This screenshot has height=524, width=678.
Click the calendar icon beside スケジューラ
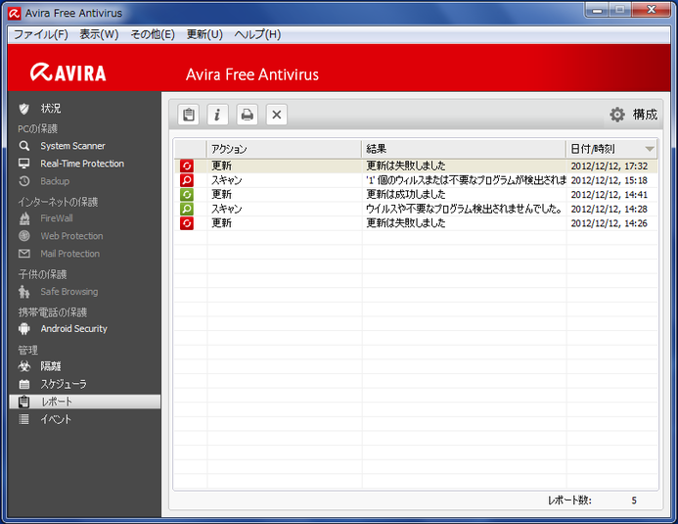tap(24, 384)
